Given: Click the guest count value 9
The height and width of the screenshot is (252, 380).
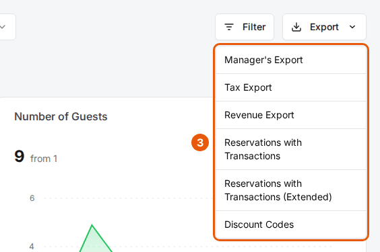Looking at the screenshot, I should click(x=20, y=157).
